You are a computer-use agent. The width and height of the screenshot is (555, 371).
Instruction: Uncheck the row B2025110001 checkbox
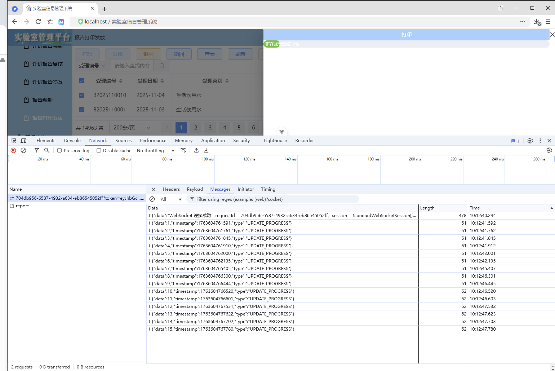[x=81, y=110]
